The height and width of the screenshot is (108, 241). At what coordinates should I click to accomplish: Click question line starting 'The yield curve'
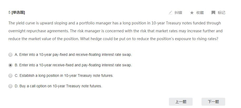pos(115,23)
